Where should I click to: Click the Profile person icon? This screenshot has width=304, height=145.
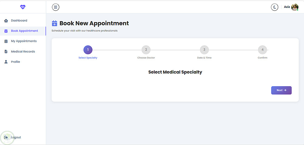[6, 62]
